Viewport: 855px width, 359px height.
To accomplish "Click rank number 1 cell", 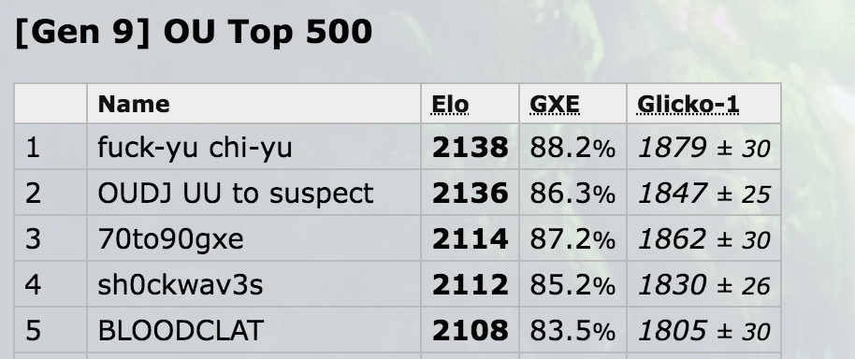I will (x=51, y=147).
